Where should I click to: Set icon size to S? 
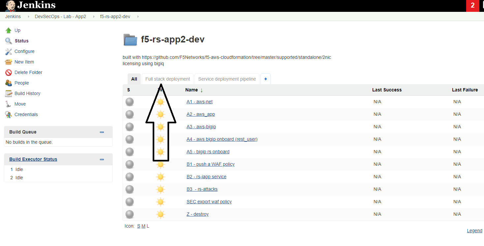[x=139, y=226]
